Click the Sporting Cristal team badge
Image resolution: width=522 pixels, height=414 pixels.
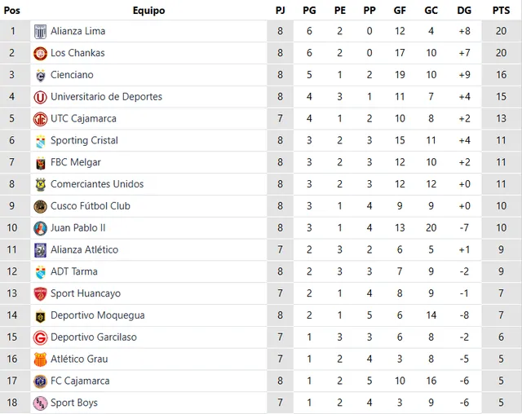[40, 141]
